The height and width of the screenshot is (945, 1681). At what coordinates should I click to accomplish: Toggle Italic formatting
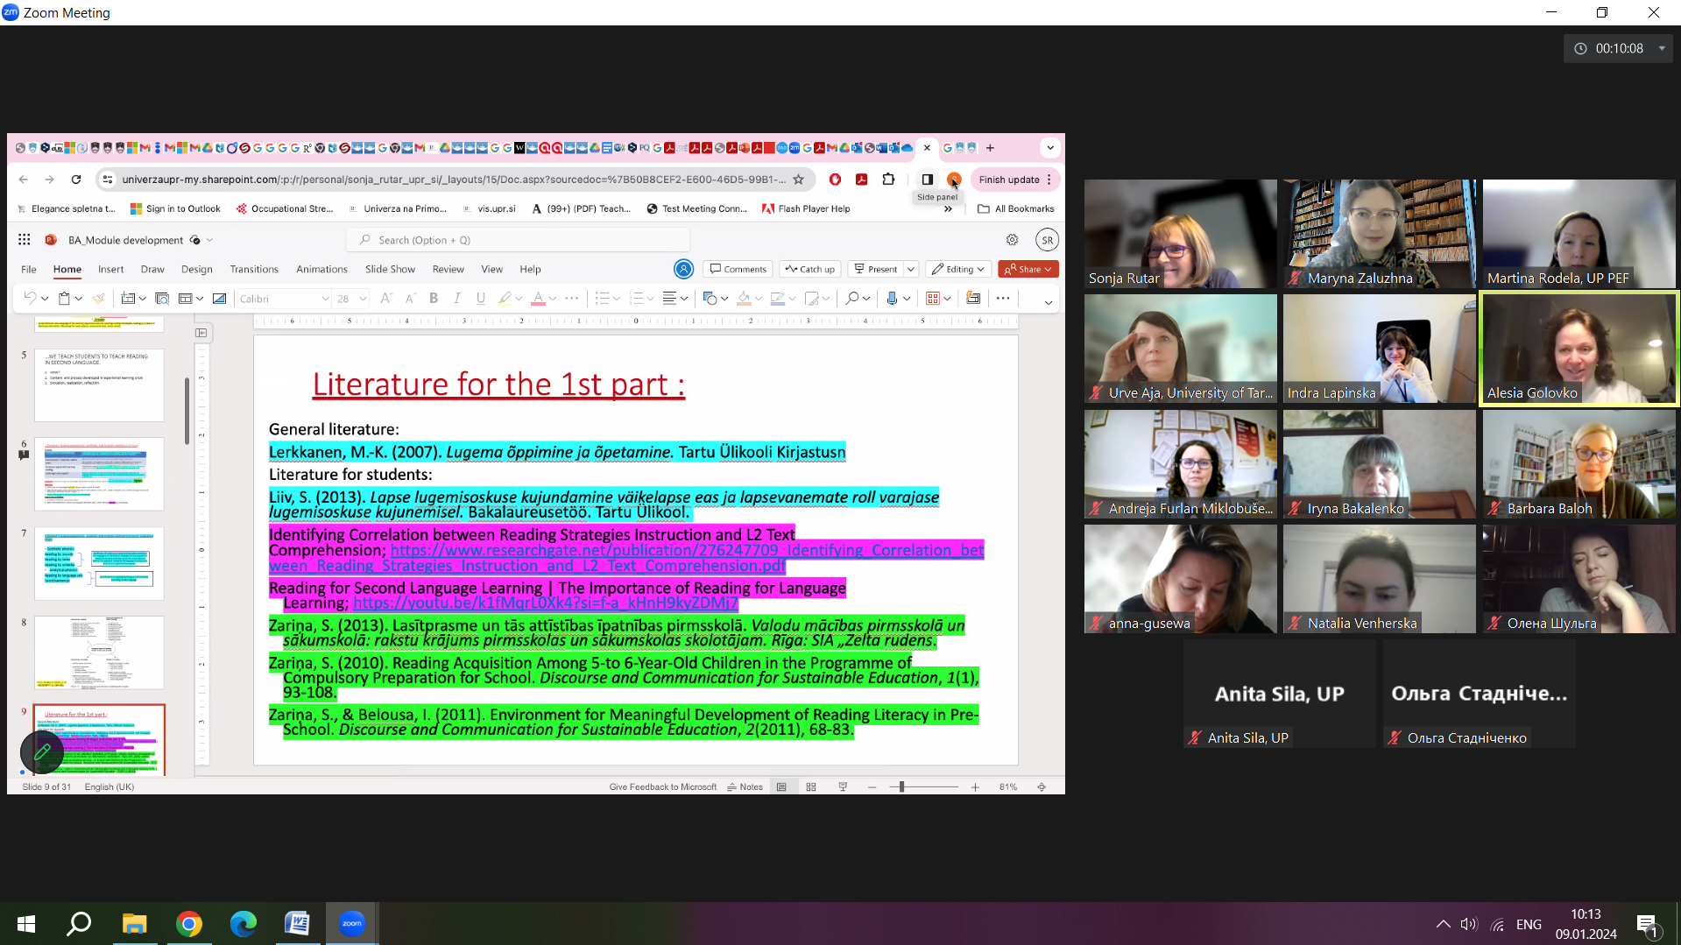click(x=457, y=299)
